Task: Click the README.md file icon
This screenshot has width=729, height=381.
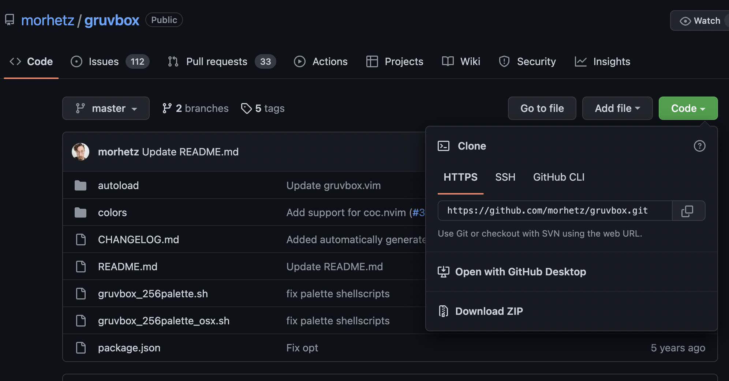Action: coord(81,267)
